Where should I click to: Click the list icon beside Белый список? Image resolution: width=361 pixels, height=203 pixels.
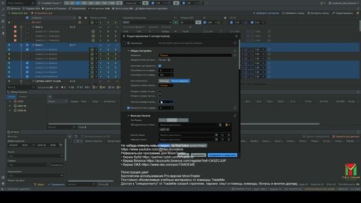click(216, 135)
